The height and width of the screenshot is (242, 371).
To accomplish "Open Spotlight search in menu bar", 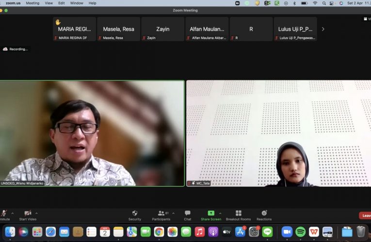I will tap(324, 3).
